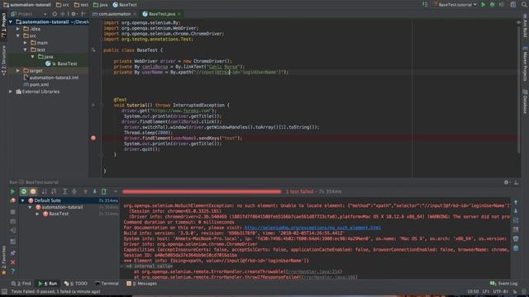Open Project Structure from top toolbar
The height and width of the screenshot is (297, 529).
coord(512,5)
